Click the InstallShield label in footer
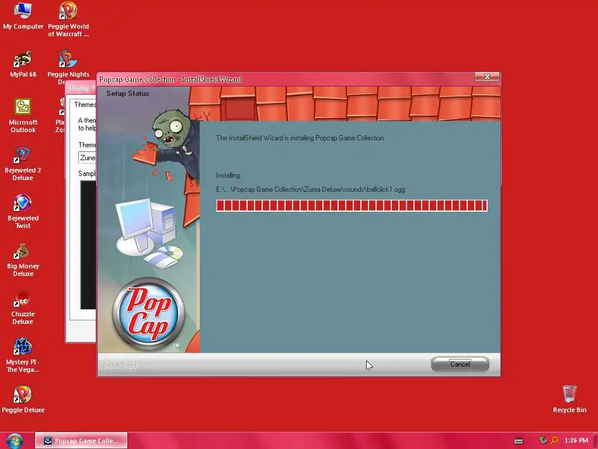Image resolution: width=598 pixels, height=449 pixels. pos(120,365)
